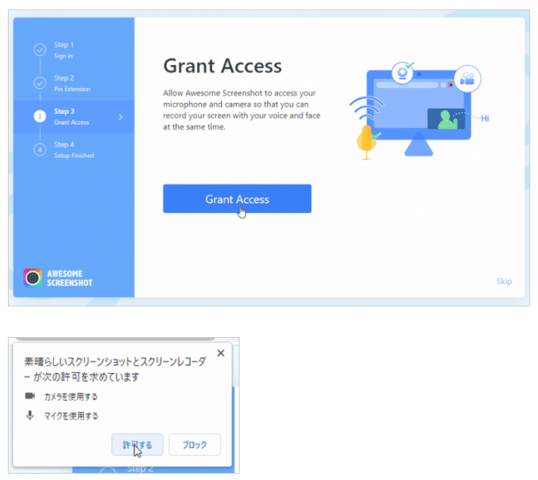Click the yellow microphone illustration
This screenshot has width=538, height=480.
point(367,142)
